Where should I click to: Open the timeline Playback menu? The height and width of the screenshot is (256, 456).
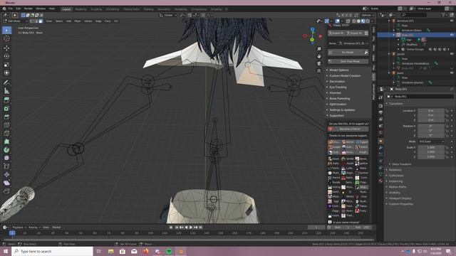18,228
